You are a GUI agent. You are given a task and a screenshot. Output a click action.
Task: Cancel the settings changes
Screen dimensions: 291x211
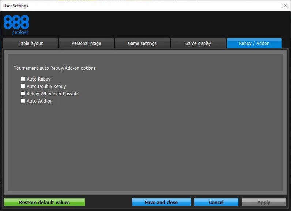[x=216, y=202]
